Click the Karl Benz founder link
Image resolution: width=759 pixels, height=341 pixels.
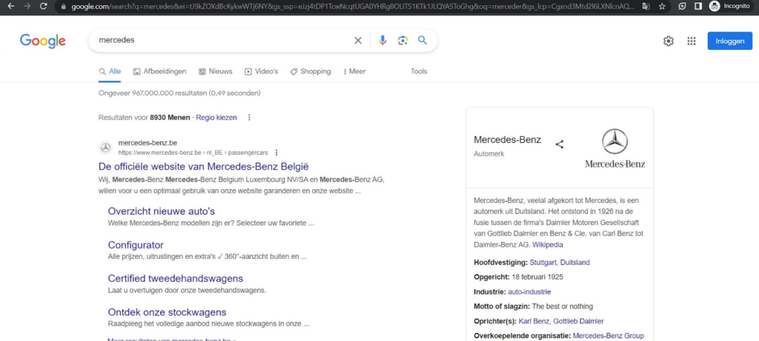pos(534,321)
